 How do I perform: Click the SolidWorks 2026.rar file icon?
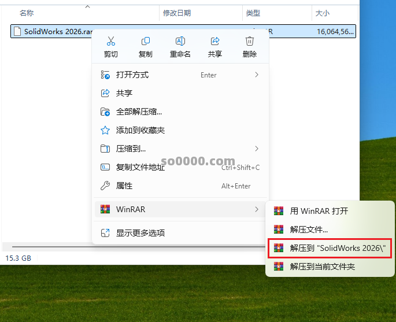[17, 31]
